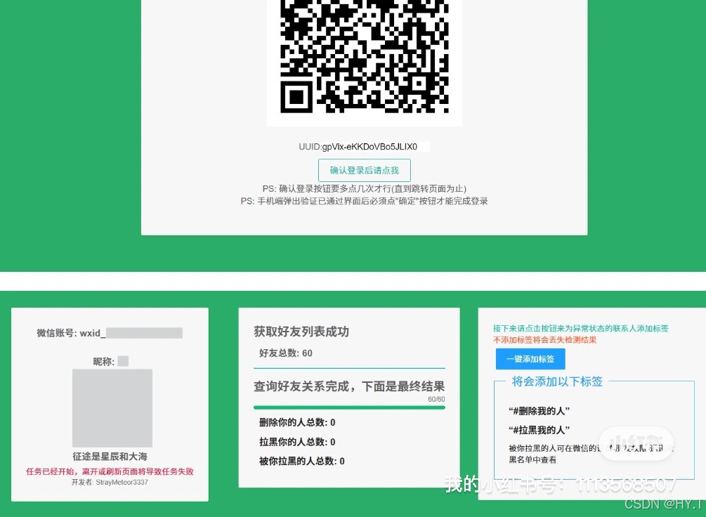
Task: Click the blurred profile avatar image
Action: [112, 408]
